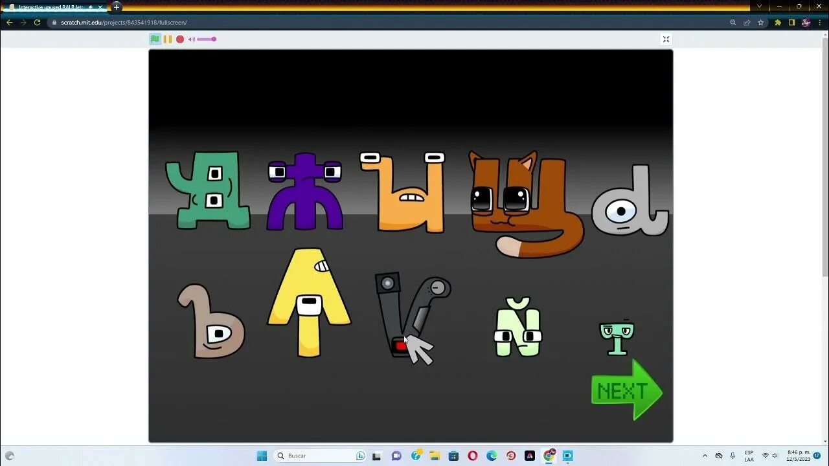The height and width of the screenshot is (466, 829).
Task: Click the speaker volume icon above the stage
Action: point(192,39)
